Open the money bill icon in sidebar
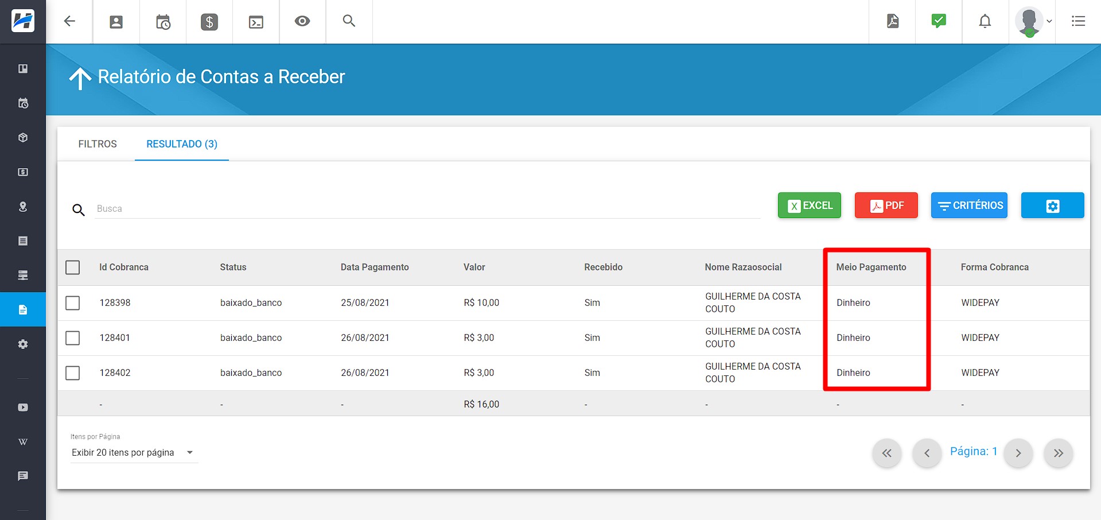The height and width of the screenshot is (520, 1101). click(23, 172)
